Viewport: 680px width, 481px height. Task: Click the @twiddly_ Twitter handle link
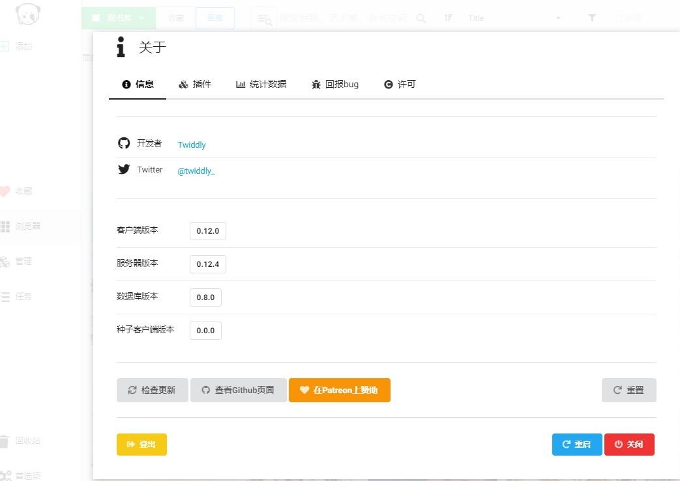click(x=196, y=171)
